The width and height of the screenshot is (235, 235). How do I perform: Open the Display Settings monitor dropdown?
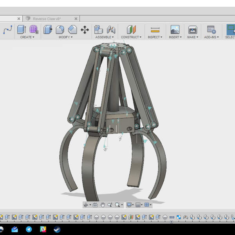130,205
